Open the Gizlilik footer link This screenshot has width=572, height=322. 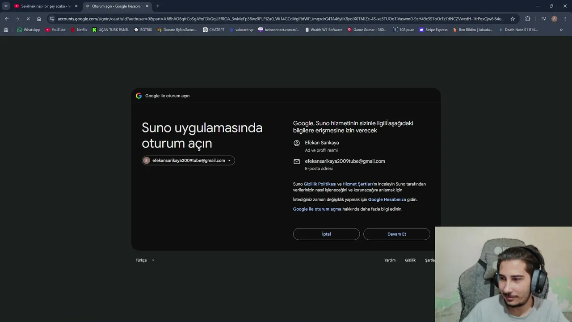(x=410, y=260)
